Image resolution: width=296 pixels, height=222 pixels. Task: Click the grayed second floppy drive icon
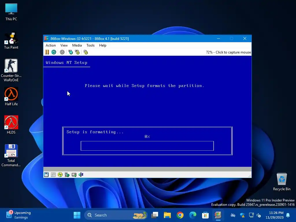click(x=53, y=175)
